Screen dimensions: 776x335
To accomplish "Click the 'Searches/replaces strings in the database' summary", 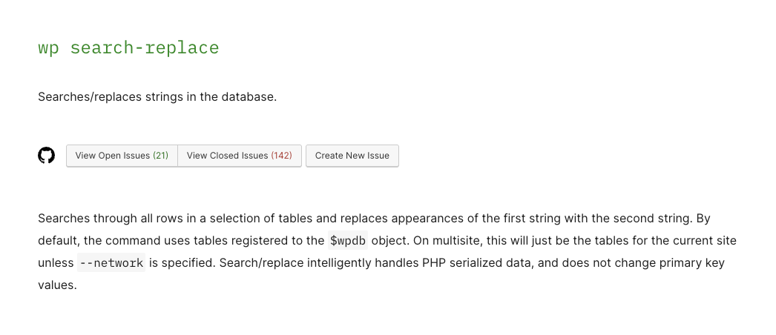I will [x=157, y=97].
